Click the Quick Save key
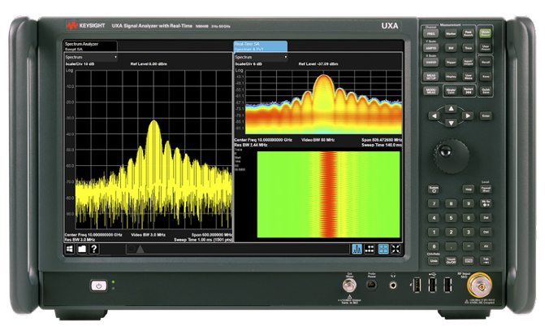 pyautogui.click(x=485, y=91)
